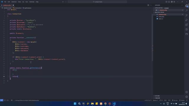Click the line and column status item
This screenshot has height=106, width=189.
148,100
